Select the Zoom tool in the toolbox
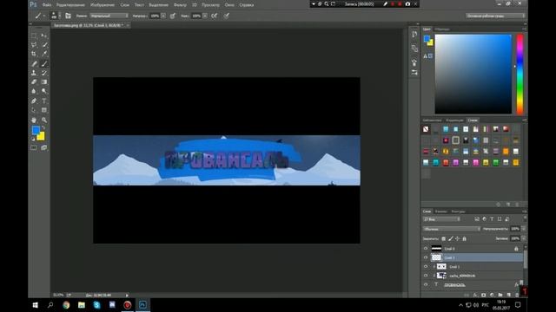 [x=44, y=120]
